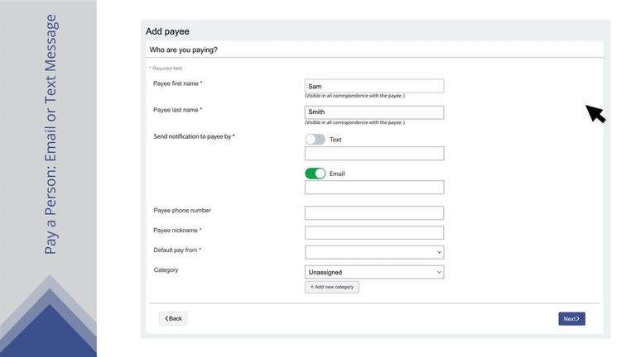Click the Payee nickname field
The width and height of the screenshot is (636, 357).
pos(373,233)
